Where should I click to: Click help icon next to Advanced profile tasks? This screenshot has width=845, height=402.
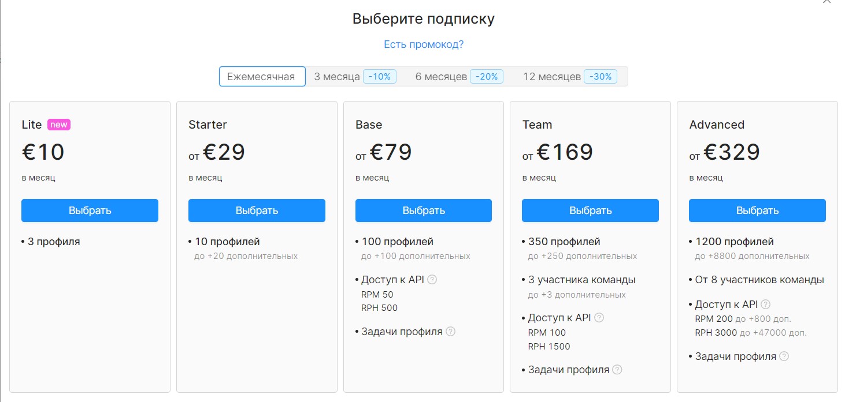(x=784, y=356)
